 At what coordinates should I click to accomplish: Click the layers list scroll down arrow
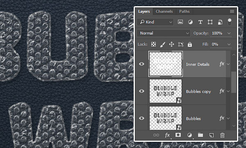pyautogui.click(x=234, y=126)
